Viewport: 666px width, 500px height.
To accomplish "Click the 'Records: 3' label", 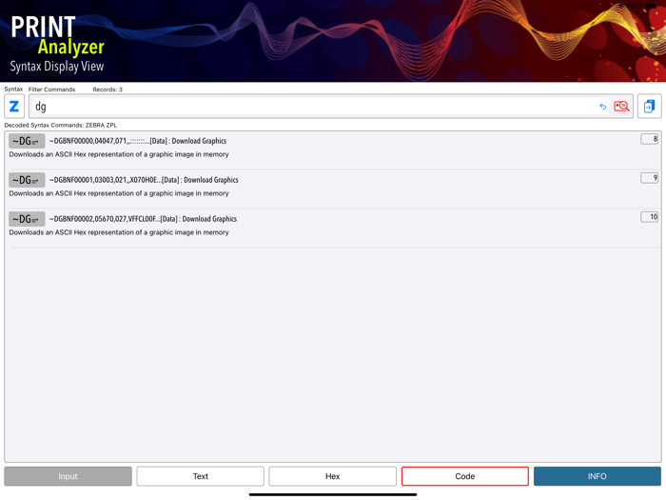I will 108,90.
